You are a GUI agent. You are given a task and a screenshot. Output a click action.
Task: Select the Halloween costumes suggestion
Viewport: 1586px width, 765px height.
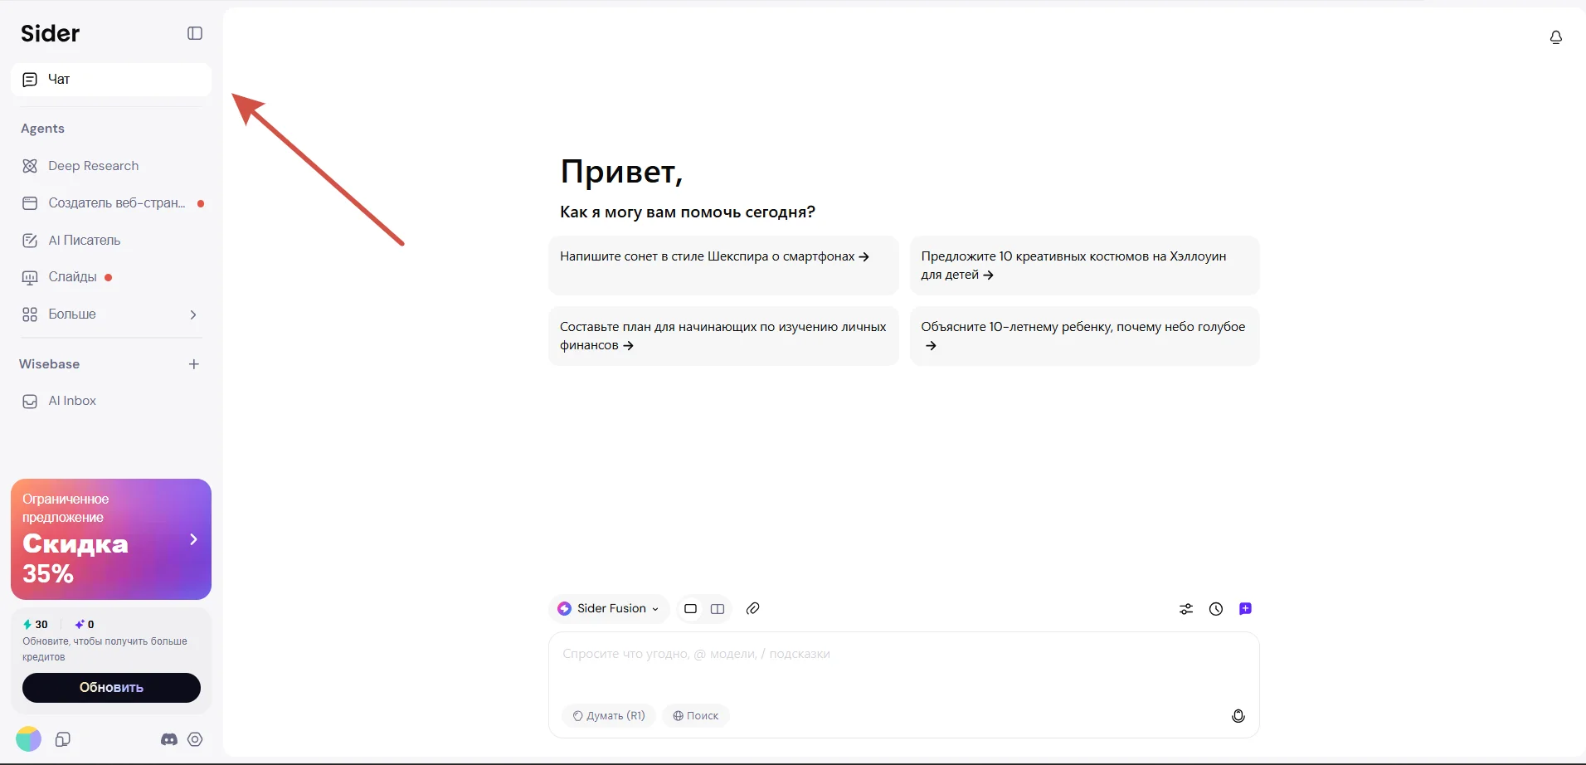[x=1084, y=266]
